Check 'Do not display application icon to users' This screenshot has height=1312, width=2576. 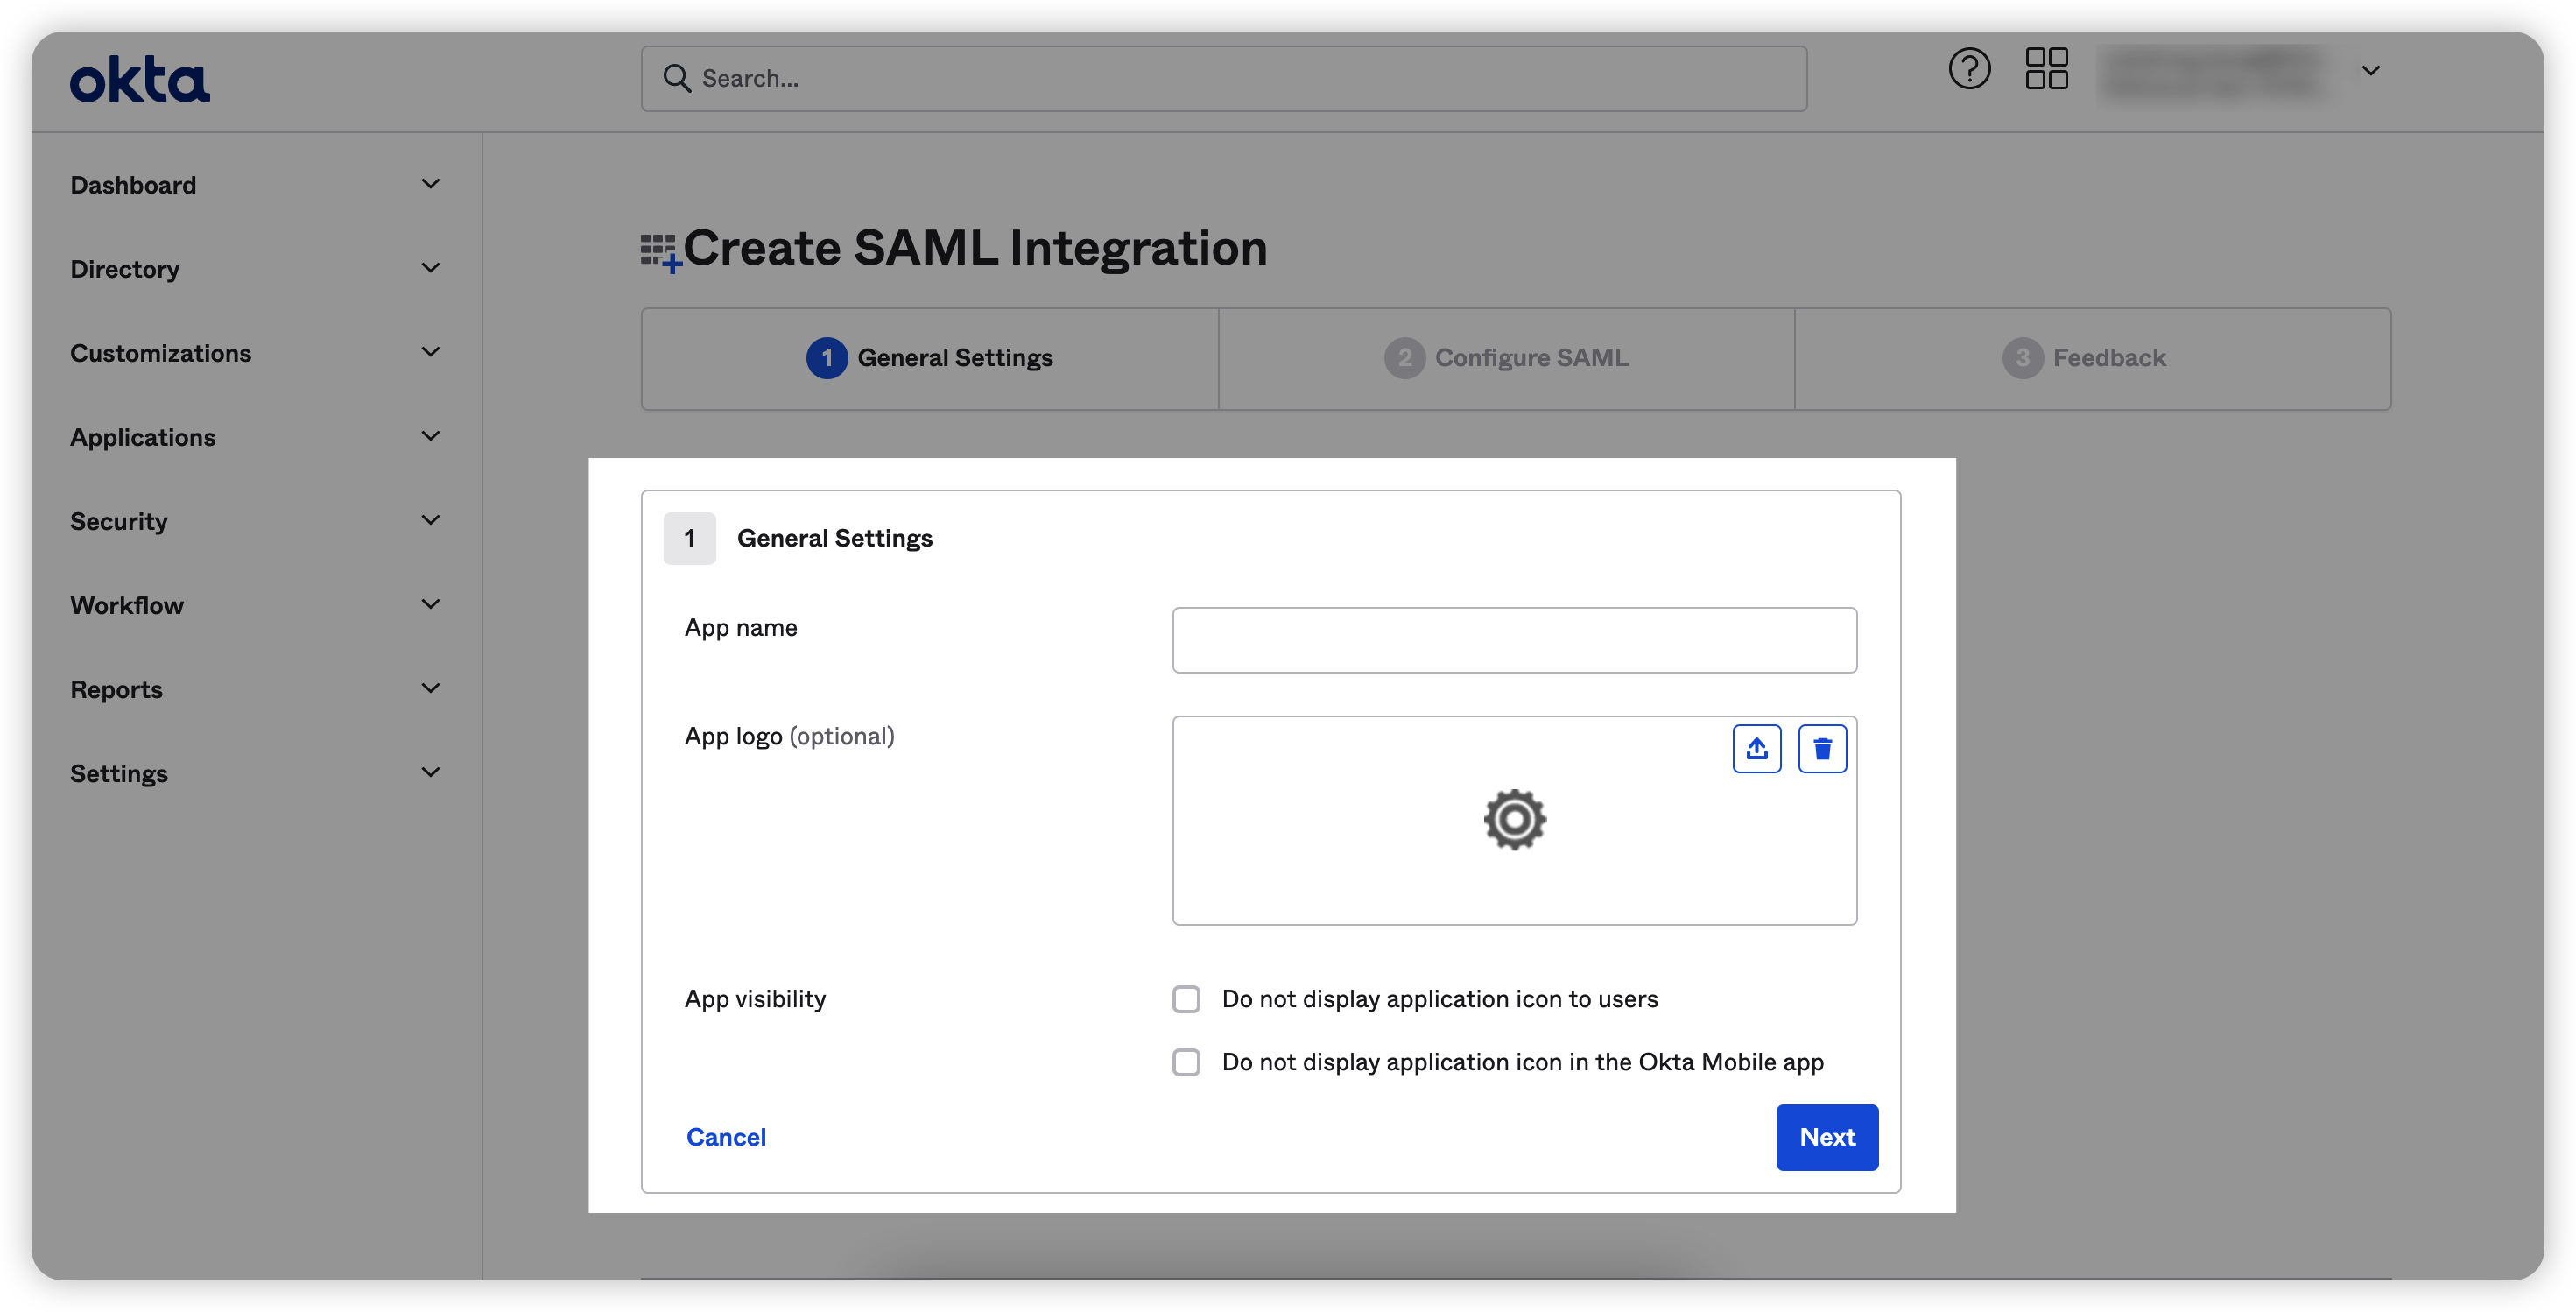pos(1186,999)
